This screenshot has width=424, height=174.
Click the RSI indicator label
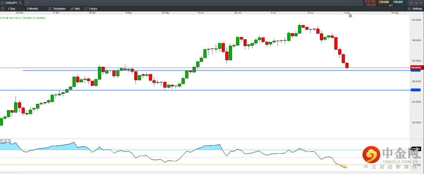click(5, 140)
